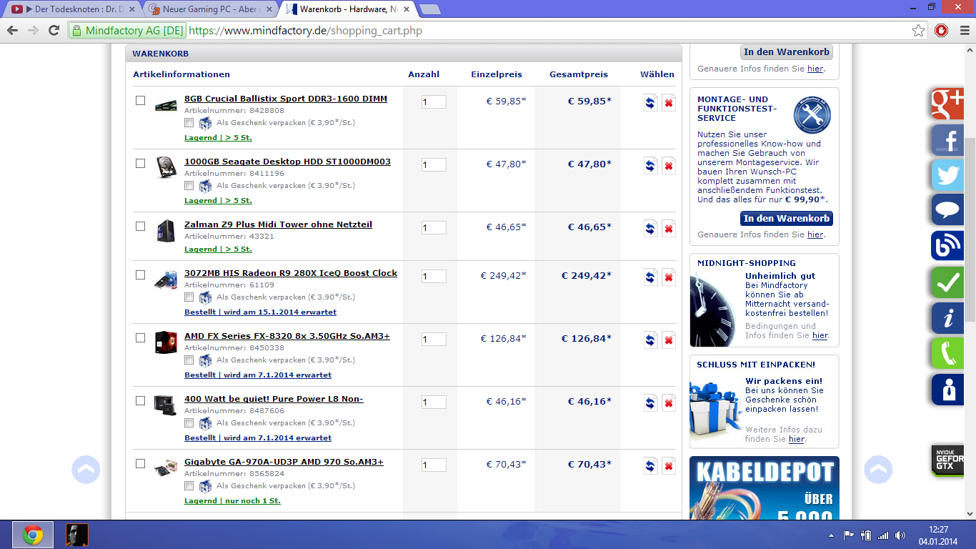Screen dimensions: 976x549
Task: Tick the Seagate Desktop HDD row checkbox
Action: 140,163
